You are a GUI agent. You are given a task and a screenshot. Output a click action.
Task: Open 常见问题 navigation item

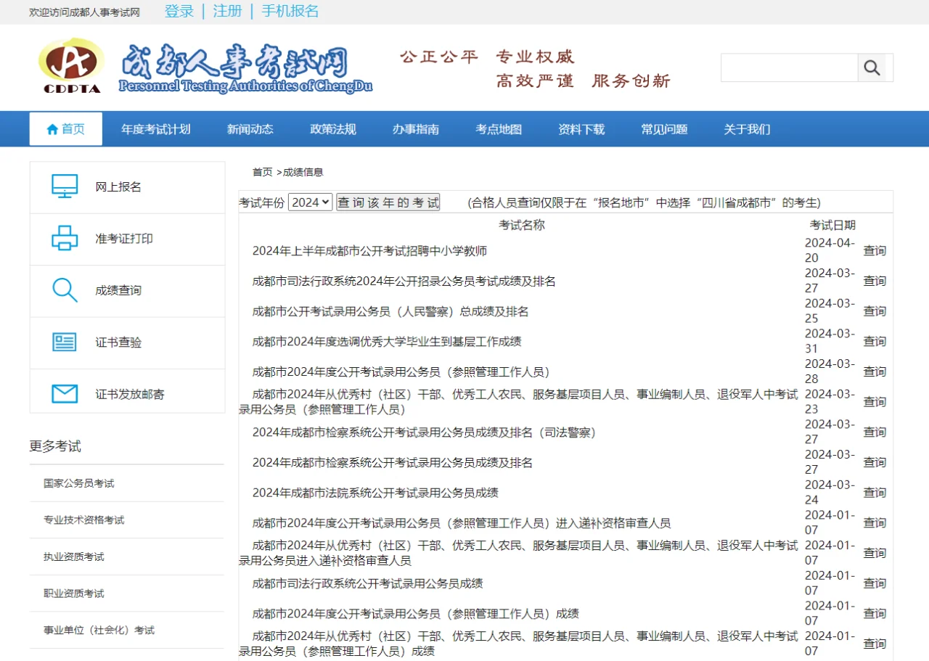664,129
